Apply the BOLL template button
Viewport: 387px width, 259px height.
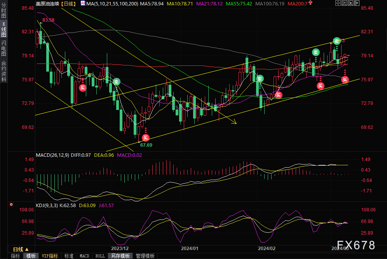(x=100, y=256)
